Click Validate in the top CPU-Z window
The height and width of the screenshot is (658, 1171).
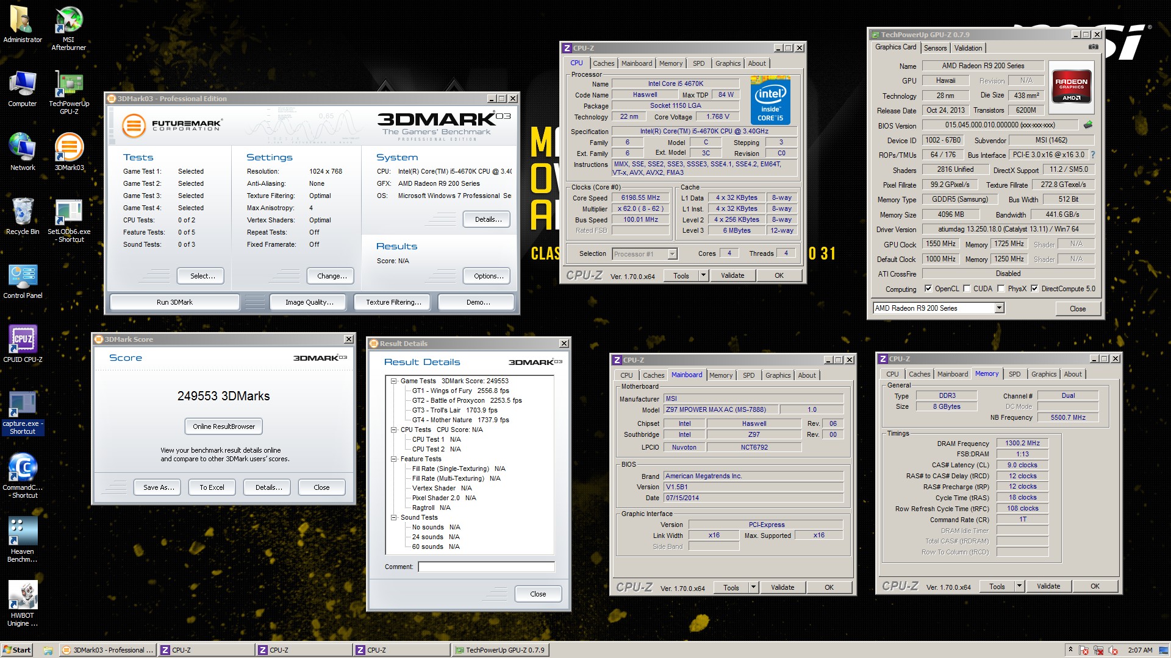point(732,275)
